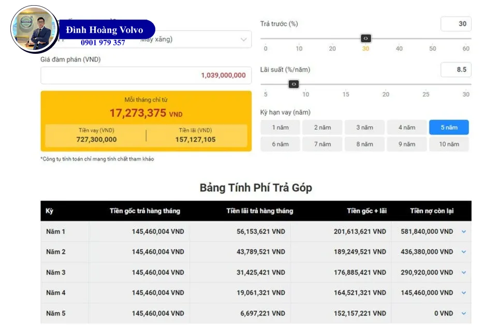Expand the Năm 2 row details

tap(463, 252)
